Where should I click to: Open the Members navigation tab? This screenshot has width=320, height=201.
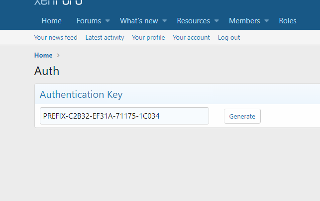pyautogui.click(x=244, y=21)
